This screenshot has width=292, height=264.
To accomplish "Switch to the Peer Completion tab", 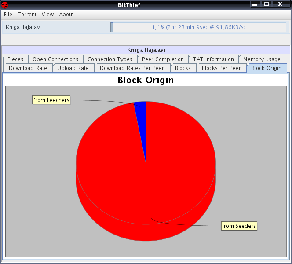I will (163, 59).
